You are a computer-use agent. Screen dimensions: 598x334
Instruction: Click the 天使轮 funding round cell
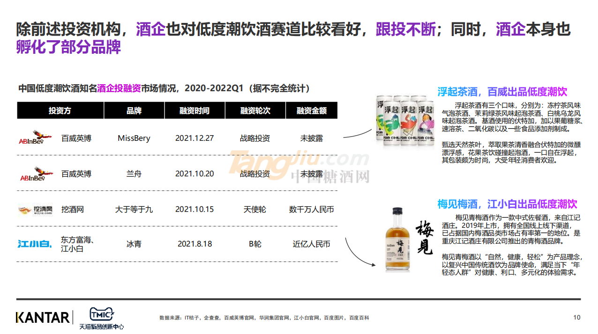pos(255,209)
